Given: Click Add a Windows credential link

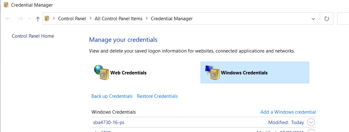Looking at the screenshot, I should pyautogui.click(x=288, y=112).
